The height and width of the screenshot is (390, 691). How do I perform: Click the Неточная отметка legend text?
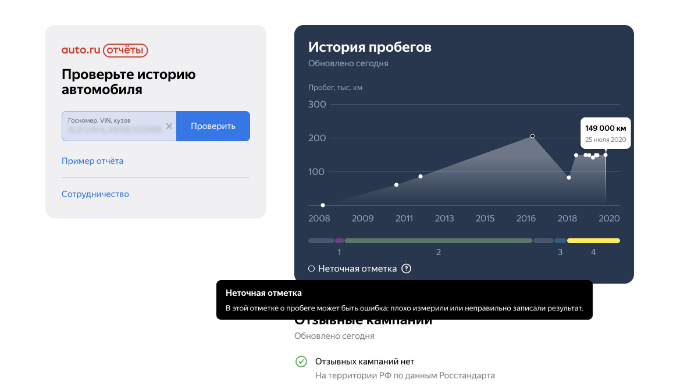(357, 269)
